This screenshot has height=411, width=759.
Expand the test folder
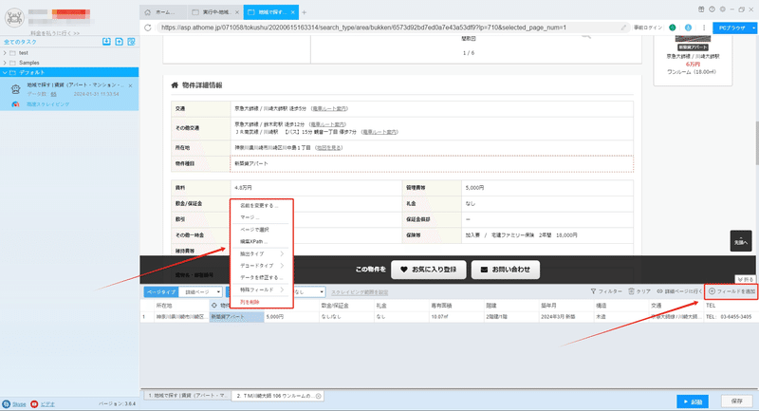point(5,53)
